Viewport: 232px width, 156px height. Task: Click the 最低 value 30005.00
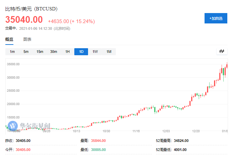pyautogui.click(x=98, y=150)
